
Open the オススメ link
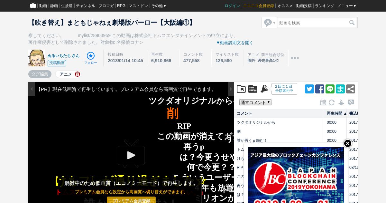285,6
